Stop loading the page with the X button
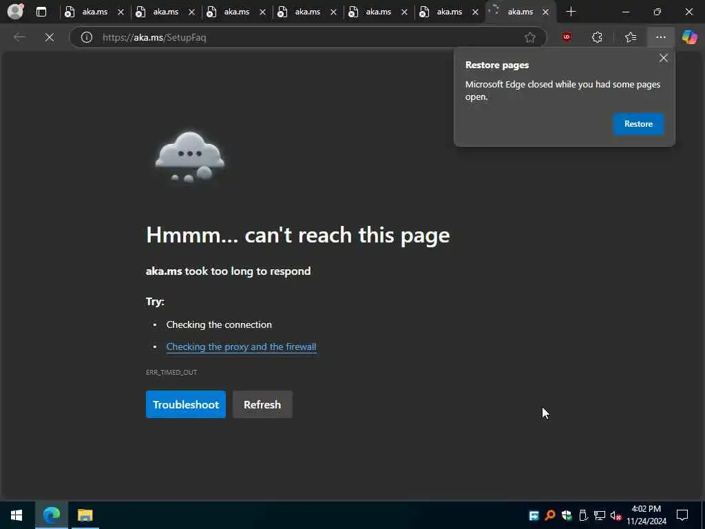705x529 pixels. point(50,37)
